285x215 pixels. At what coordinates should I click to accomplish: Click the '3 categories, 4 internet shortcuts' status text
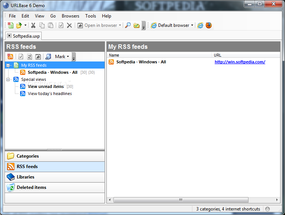[x=228, y=209]
